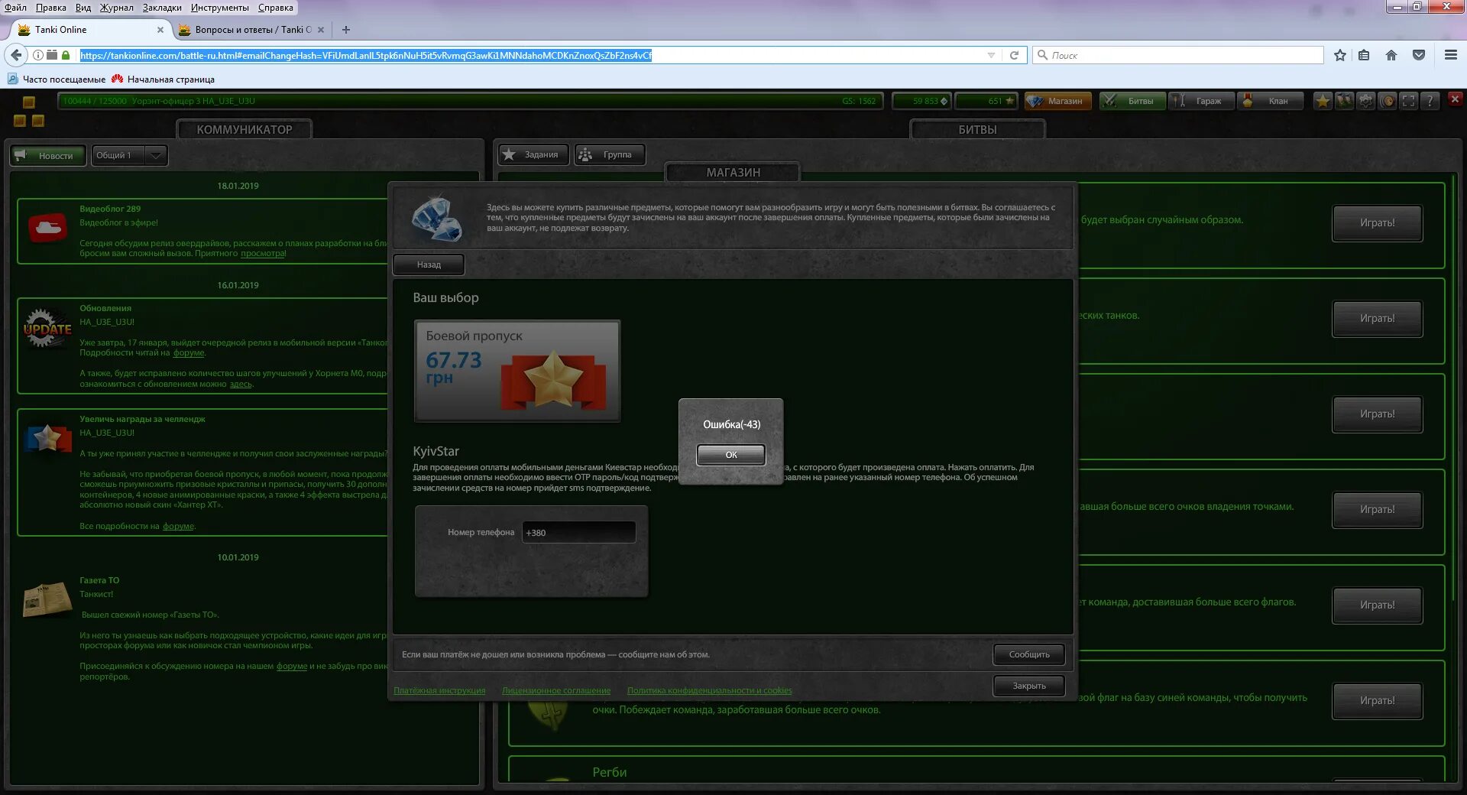Click the first Играть! button in battle list
This screenshot has height=795, width=1467.
click(x=1377, y=223)
